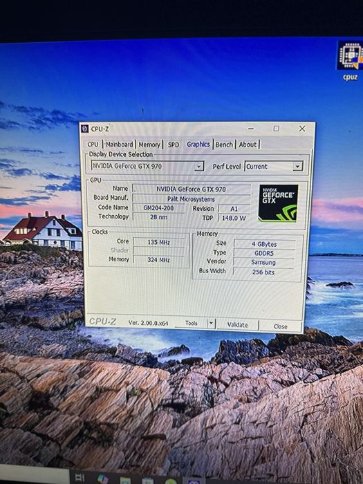Select the SPD tab

(174, 145)
